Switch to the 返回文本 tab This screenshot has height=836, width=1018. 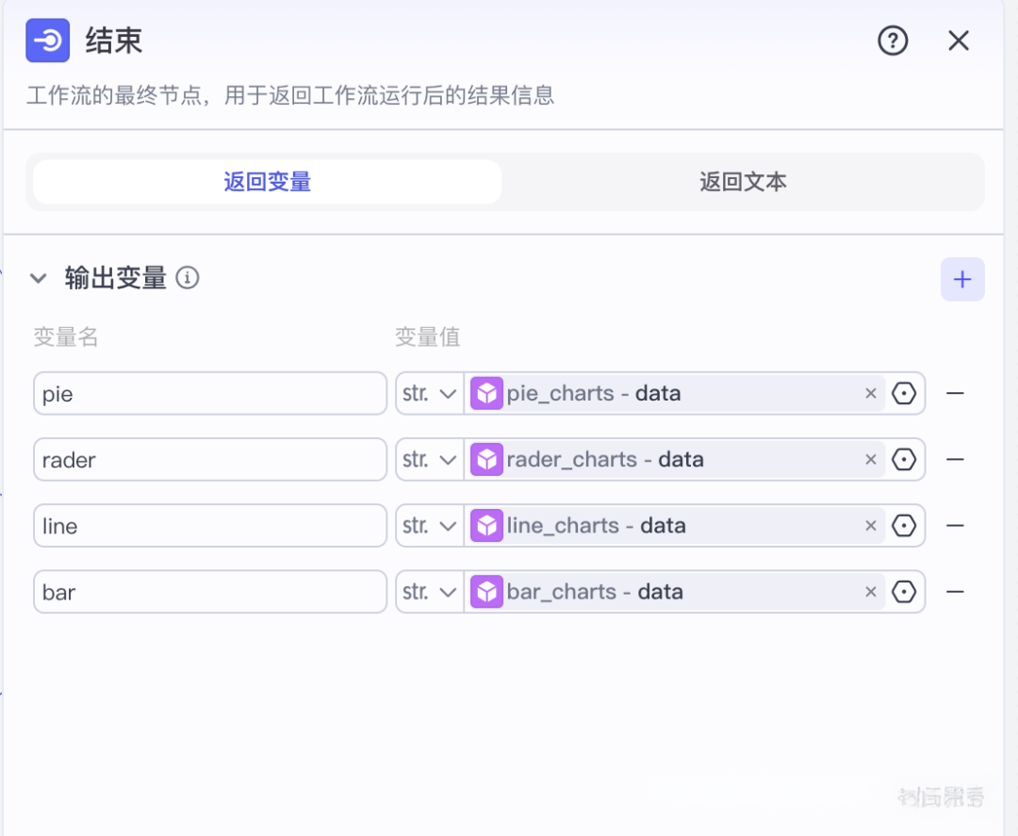point(744,181)
